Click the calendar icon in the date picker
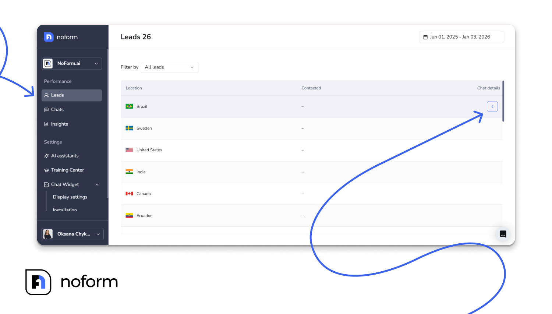The height and width of the screenshot is (314, 552). [425, 37]
